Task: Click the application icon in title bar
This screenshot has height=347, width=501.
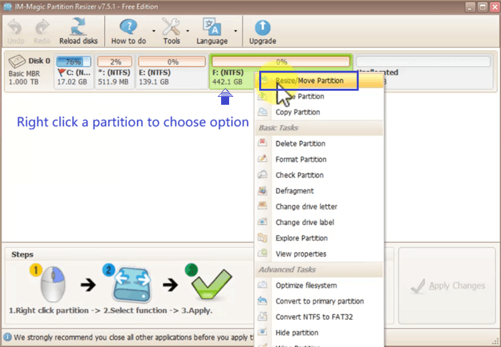Action: pos(7,7)
